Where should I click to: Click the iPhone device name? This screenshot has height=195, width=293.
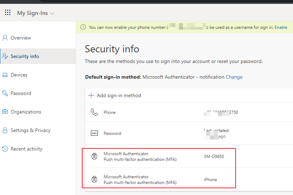click(x=210, y=180)
